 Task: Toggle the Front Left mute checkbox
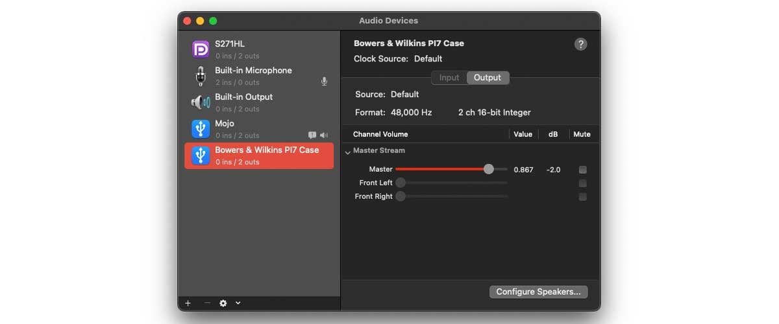click(x=583, y=183)
